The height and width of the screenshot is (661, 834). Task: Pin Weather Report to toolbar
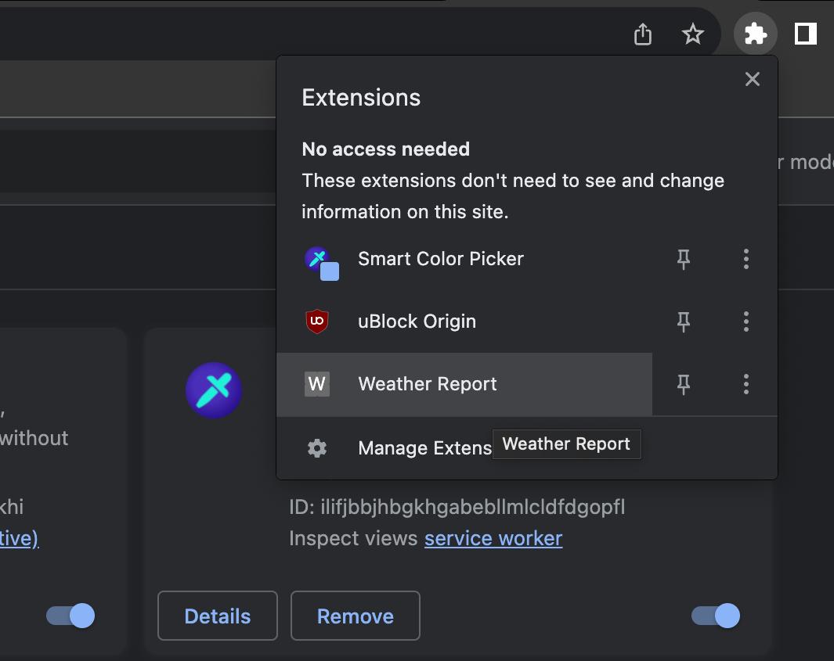pyautogui.click(x=684, y=384)
